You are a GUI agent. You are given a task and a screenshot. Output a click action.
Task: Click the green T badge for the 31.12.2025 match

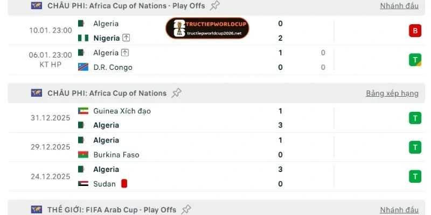pyautogui.click(x=415, y=118)
